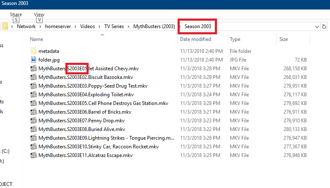Click Biscuit Bazooka video file icon
Screen dimensions: 330x188
[34, 77]
